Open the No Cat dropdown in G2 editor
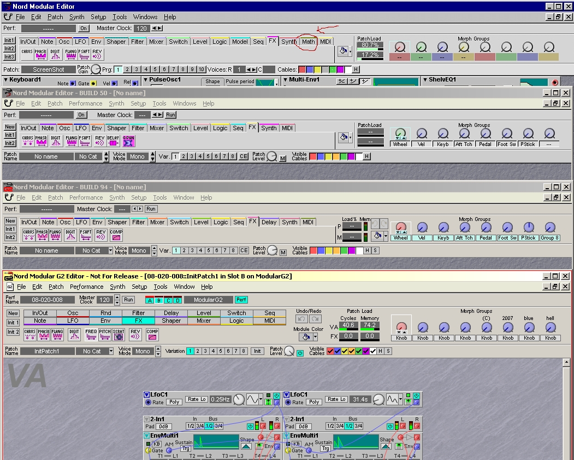 [x=112, y=351]
